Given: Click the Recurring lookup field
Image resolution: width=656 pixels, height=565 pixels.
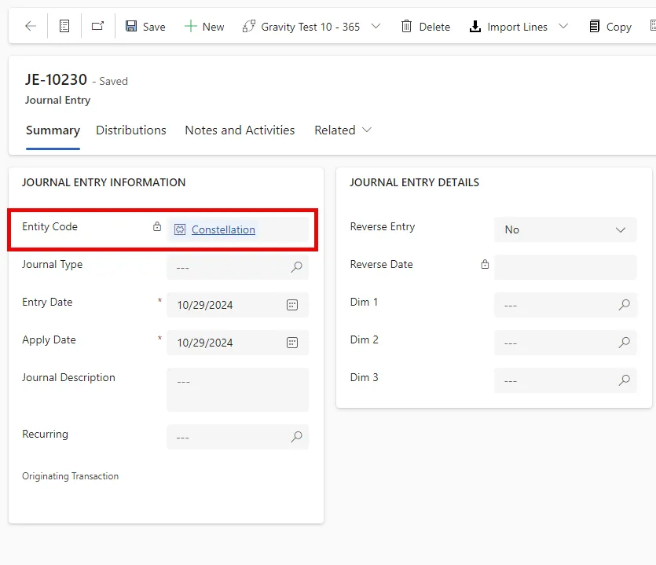Looking at the screenshot, I should pyautogui.click(x=237, y=437).
